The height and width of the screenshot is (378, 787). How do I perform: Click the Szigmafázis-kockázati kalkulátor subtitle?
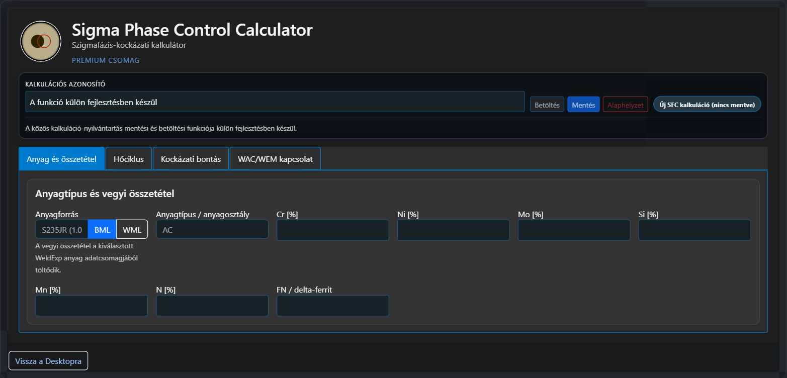pyautogui.click(x=129, y=45)
